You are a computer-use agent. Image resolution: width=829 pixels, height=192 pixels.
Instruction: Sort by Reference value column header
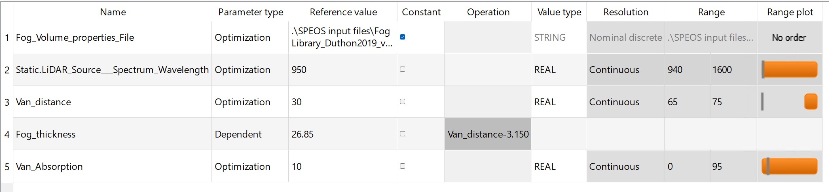pyautogui.click(x=343, y=12)
